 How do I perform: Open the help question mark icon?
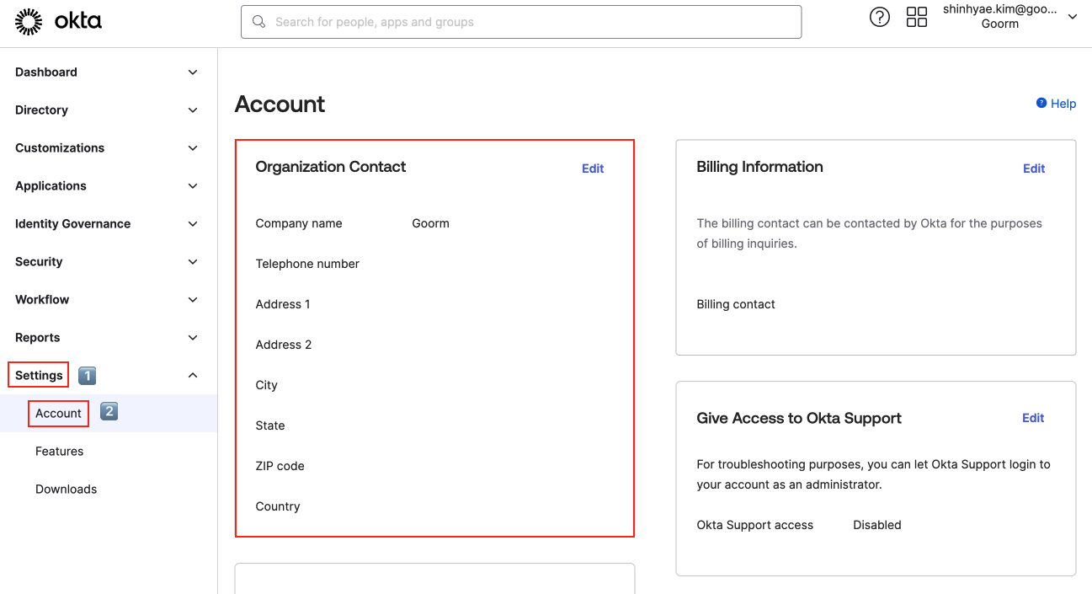point(879,17)
